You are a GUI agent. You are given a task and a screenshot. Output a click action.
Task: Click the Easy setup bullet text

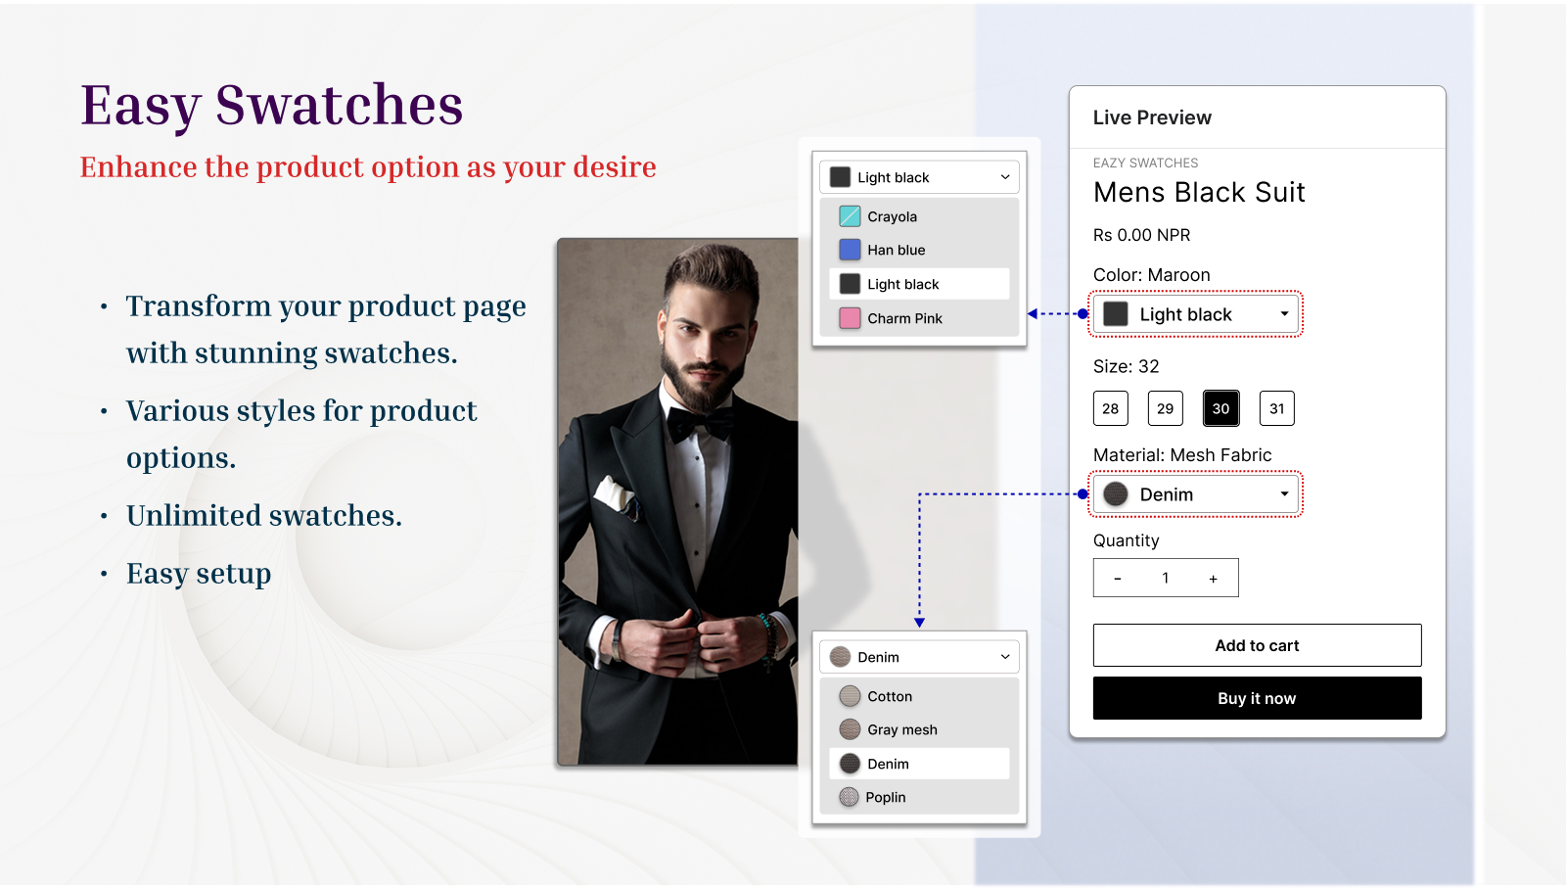199,574
